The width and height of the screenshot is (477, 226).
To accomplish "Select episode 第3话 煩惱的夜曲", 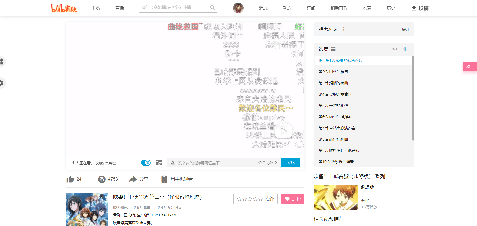I will pyautogui.click(x=363, y=83).
